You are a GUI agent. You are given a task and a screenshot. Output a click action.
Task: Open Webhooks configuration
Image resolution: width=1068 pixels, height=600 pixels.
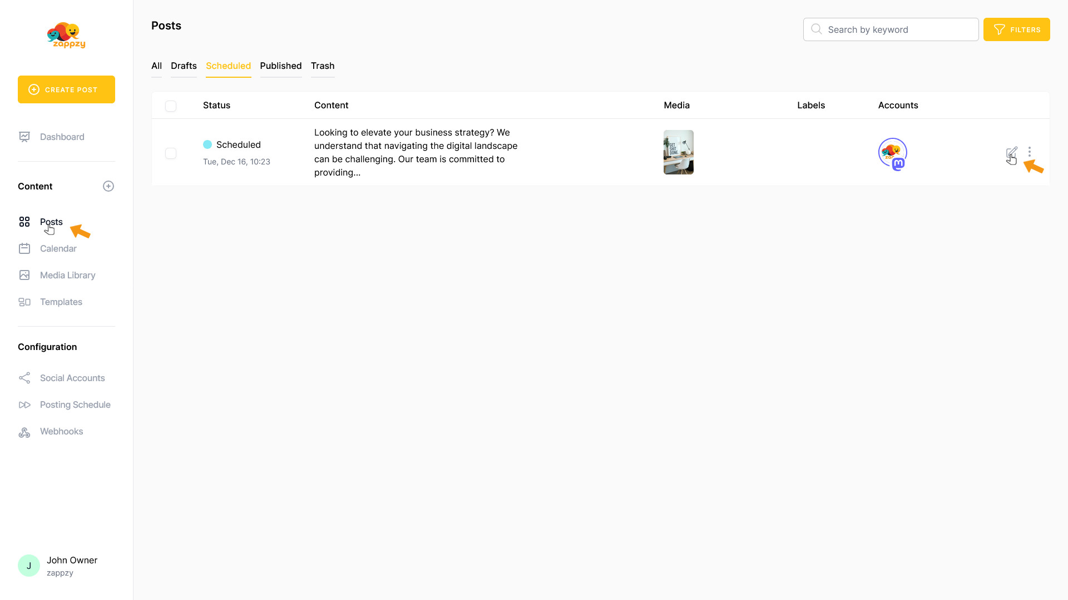tap(61, 431)
